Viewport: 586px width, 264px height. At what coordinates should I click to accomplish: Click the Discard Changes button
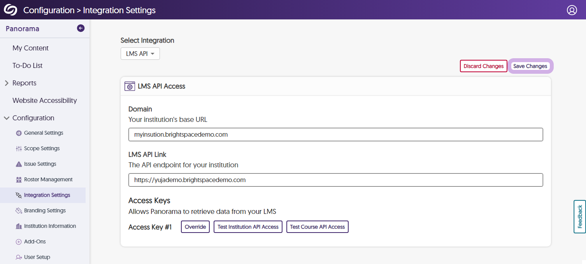[x=483, y=66]
